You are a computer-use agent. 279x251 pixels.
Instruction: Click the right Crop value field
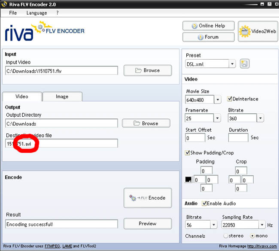click(247, 180)
